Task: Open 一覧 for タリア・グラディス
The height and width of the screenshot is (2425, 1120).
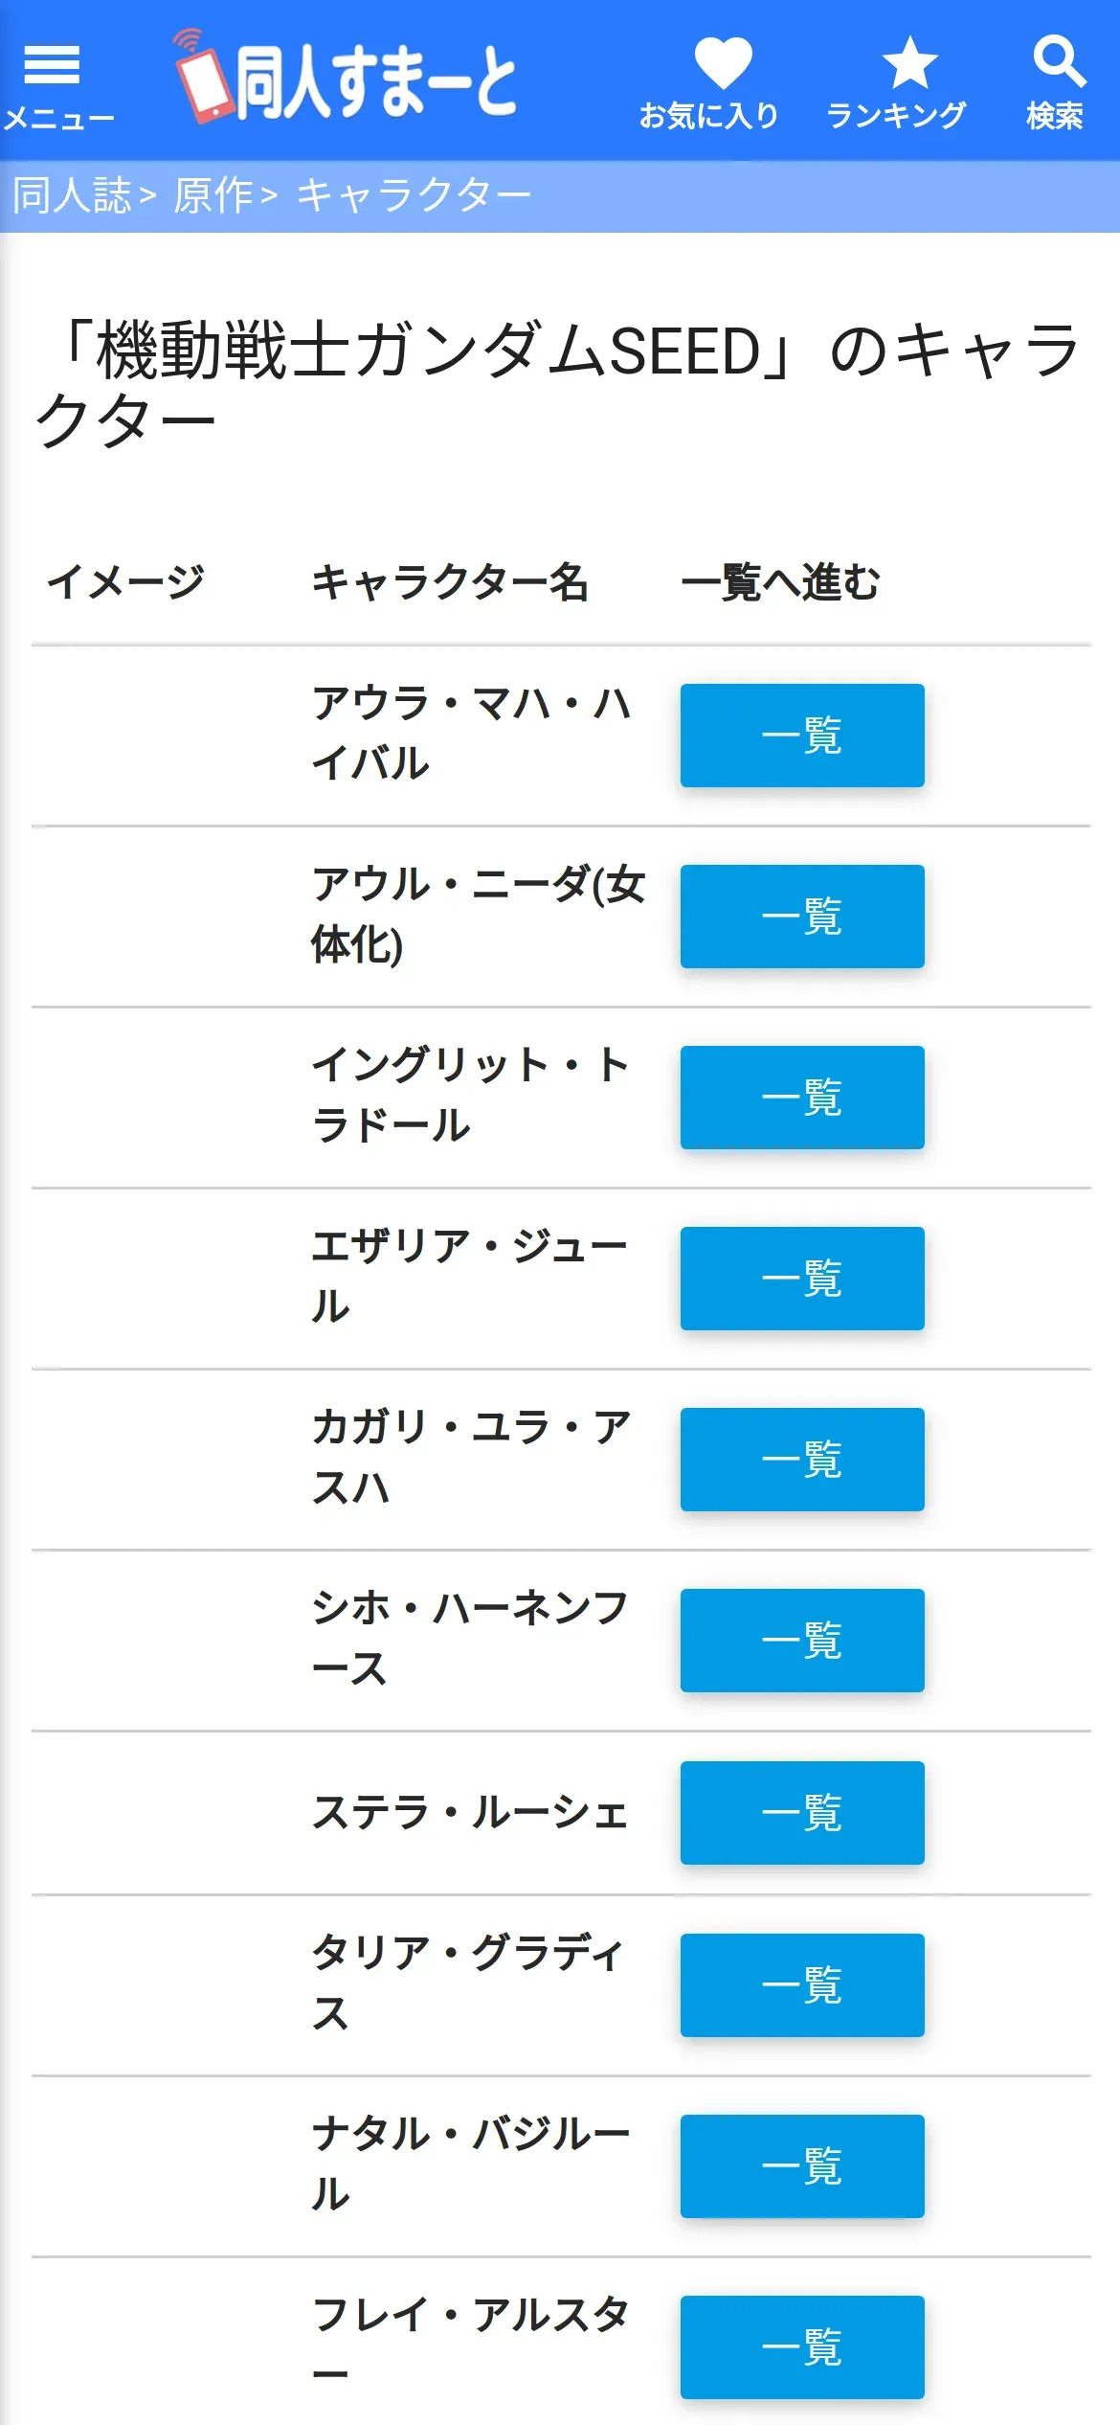Action: tap(802, 1985)
